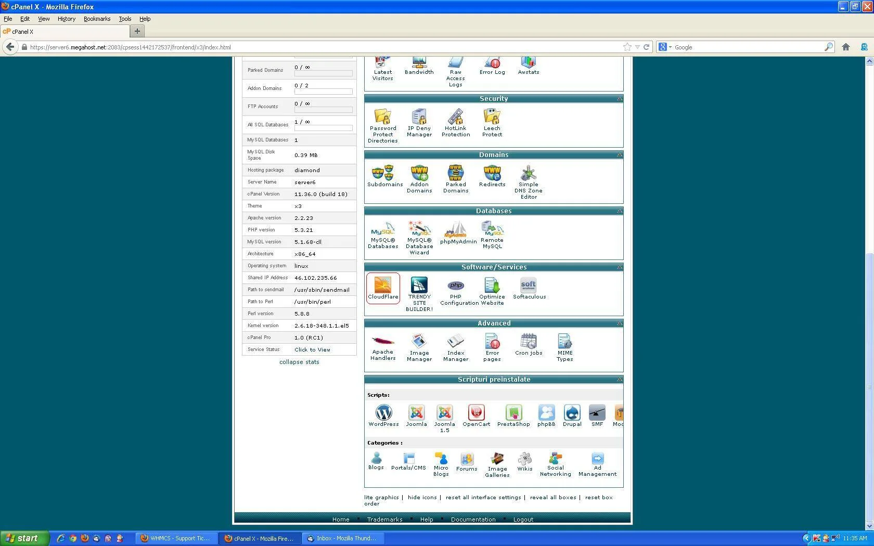Open the Tools menu
Image resolution: width=874 pixels, height=546 pixels.
point(125,19)
